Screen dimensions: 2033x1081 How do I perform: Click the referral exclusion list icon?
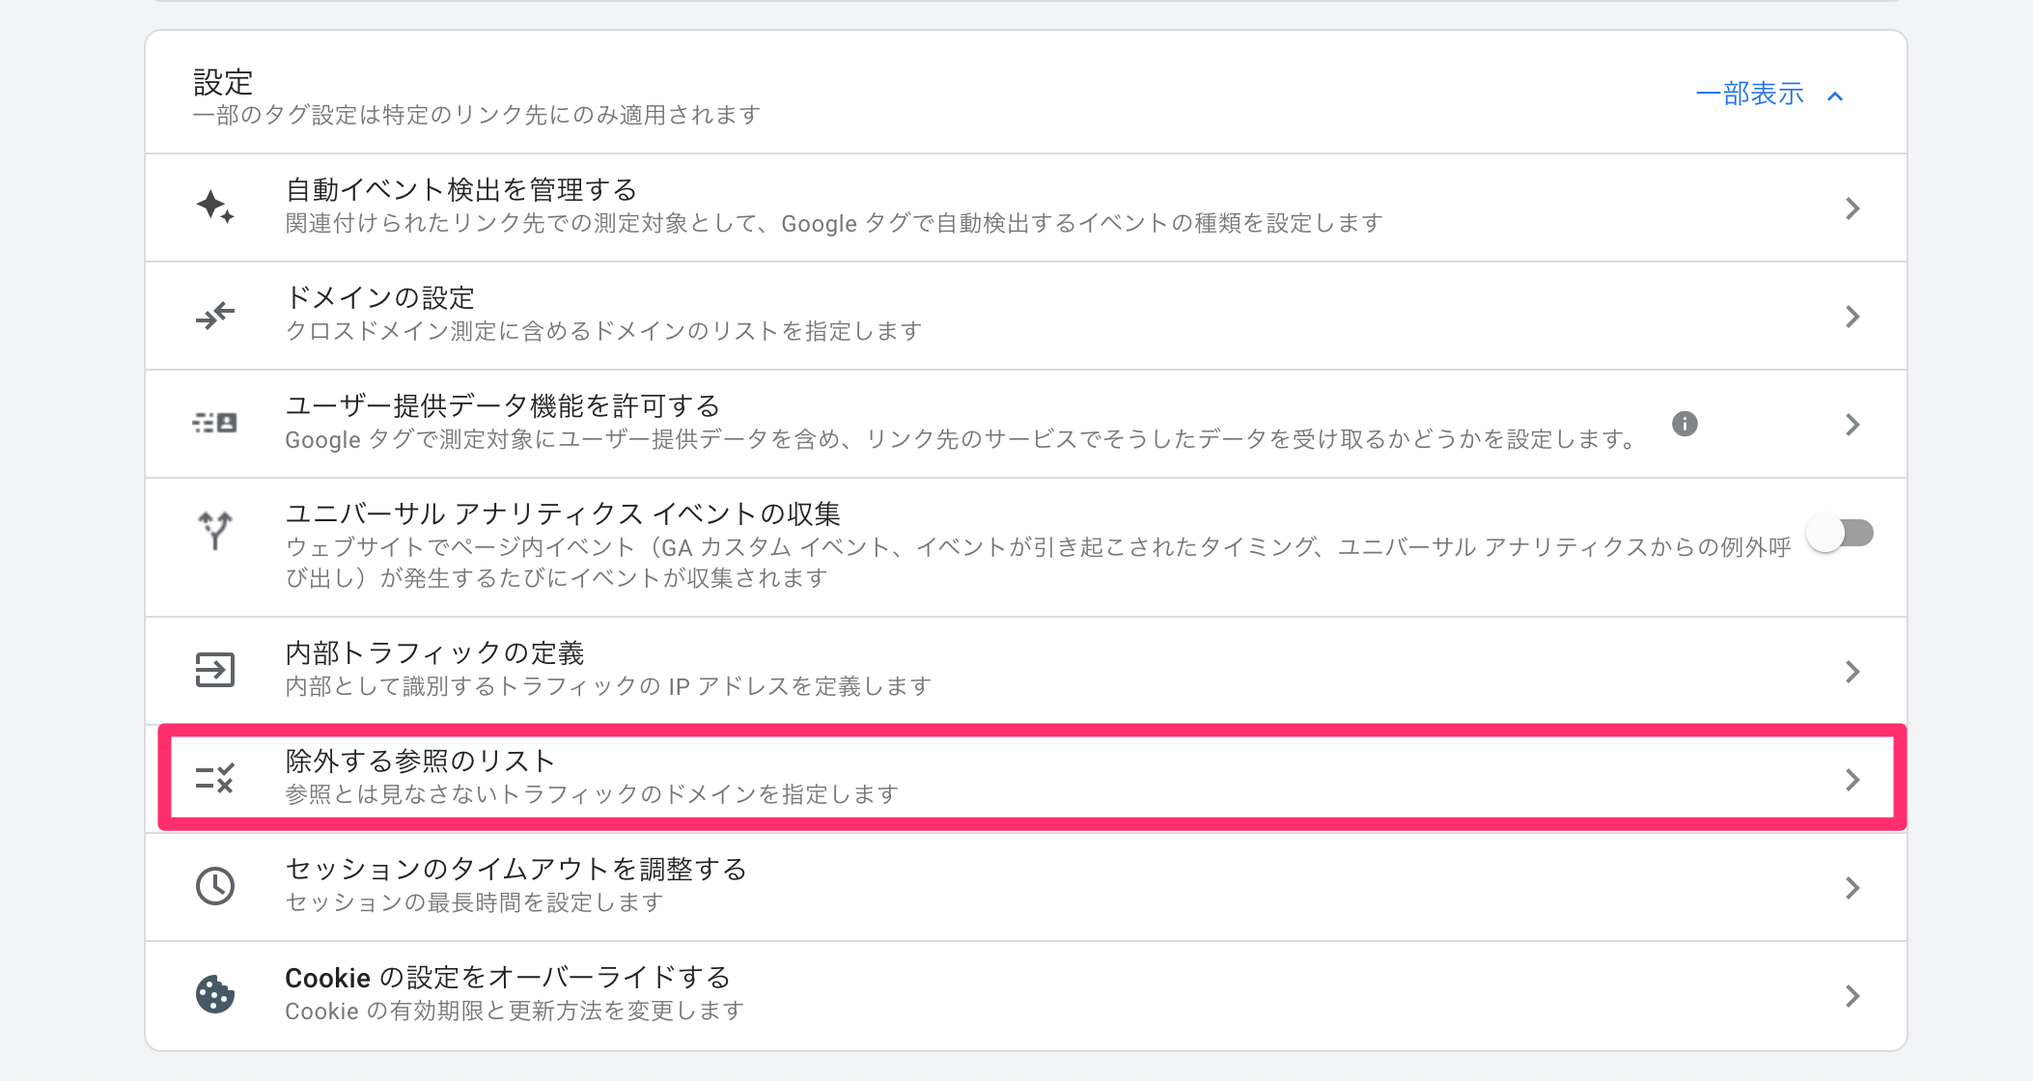click(215, 778)
